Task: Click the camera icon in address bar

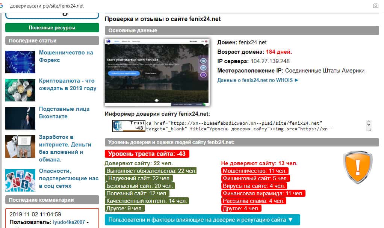Action: [375, 6]
